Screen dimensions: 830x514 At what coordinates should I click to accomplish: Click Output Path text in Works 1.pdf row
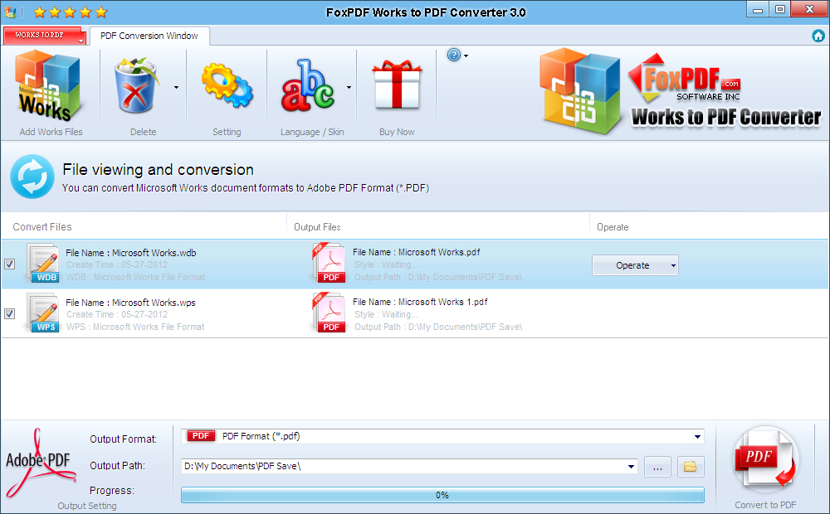(x=438, y=327)
